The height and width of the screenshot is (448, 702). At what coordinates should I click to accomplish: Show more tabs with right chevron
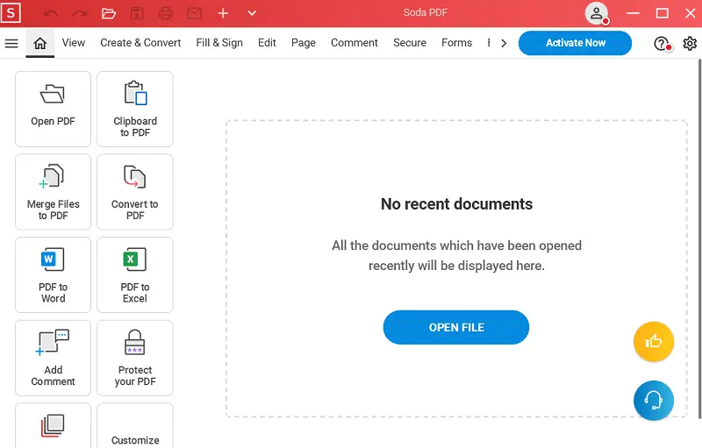[x=504, y=43]
